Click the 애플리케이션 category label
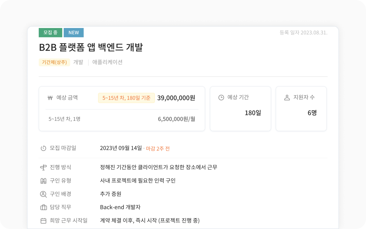The image size is (366, 229). pyautogui.click(x=107, y=62)
